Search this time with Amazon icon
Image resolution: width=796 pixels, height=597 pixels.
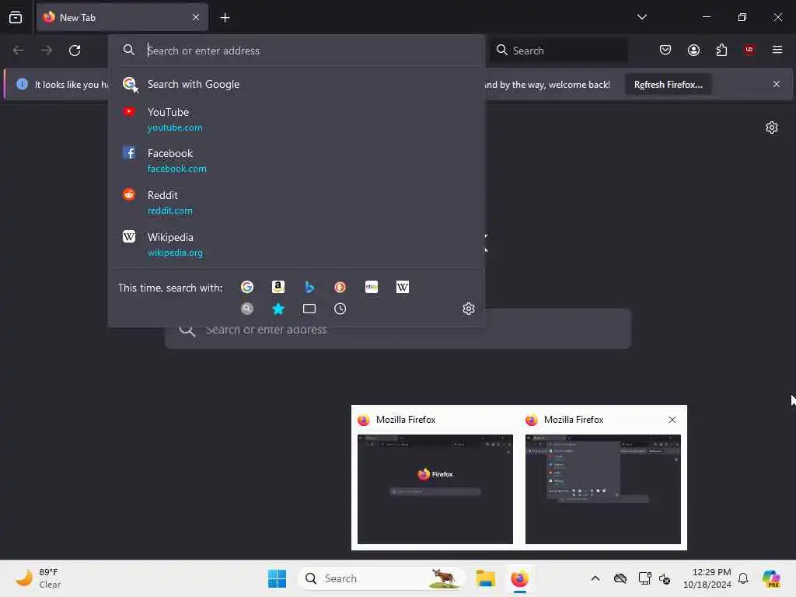click(278, 288)
